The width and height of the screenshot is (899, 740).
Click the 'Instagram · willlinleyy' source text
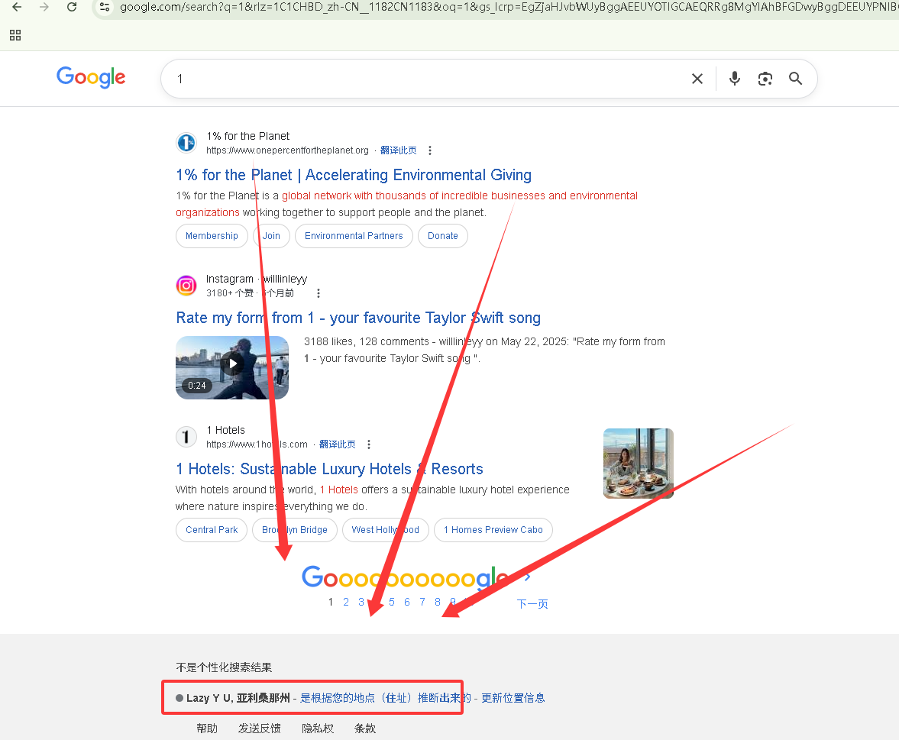pos(257,279)
